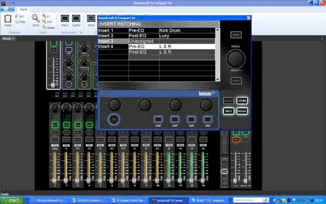Click the fourth Lexicon knob above the last TAP
326x204 pixels.
pos(206,105)
